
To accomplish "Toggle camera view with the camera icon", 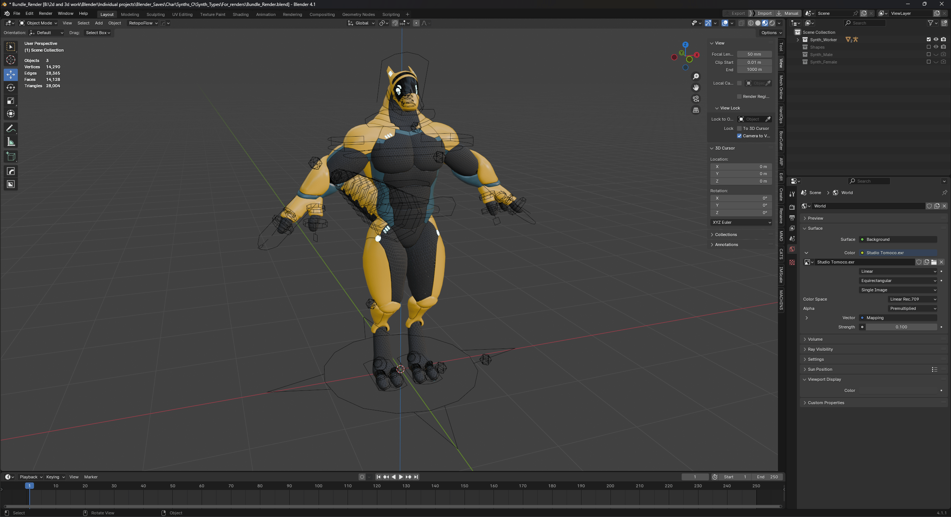I will 696,99.
